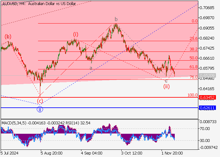Image resolution: width=220 pixels, height=157 pixels.
Task: Click the RSI axis level 70.00
Action: coord(205,128)
